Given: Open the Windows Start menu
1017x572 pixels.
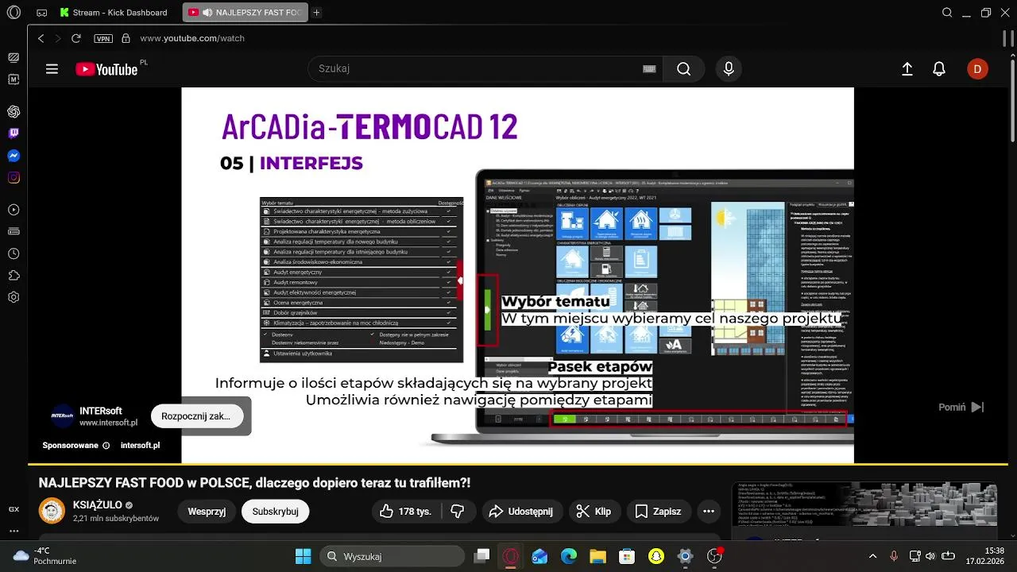Looking at the screenshot, I should 304,556.
